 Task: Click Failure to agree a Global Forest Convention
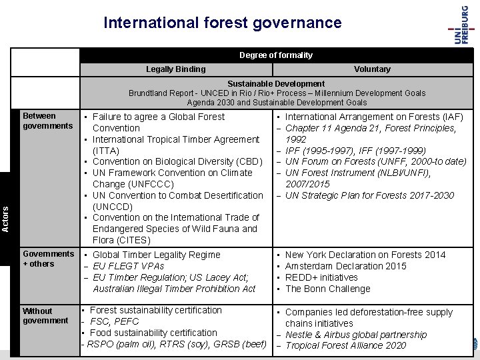pyautogui.click(x=159, y=123)
